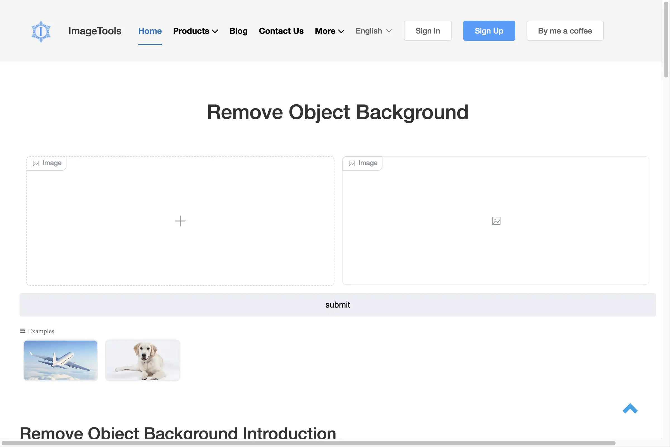Screen dimensions: 670x447
Task: Click the Sign In button
Action: click(x=428, y=30)
